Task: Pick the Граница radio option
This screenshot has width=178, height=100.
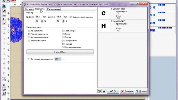Action: (63, 44)
